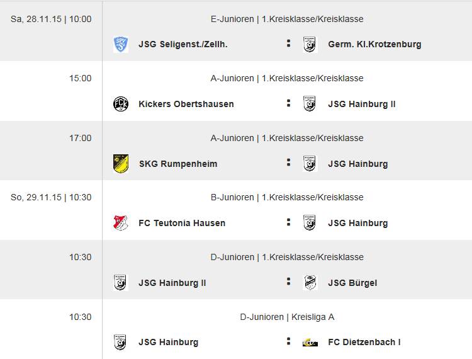Open the JSG Bürgel team name link
The height and width of the screenshot is (359, 472).
pos(352,283)
